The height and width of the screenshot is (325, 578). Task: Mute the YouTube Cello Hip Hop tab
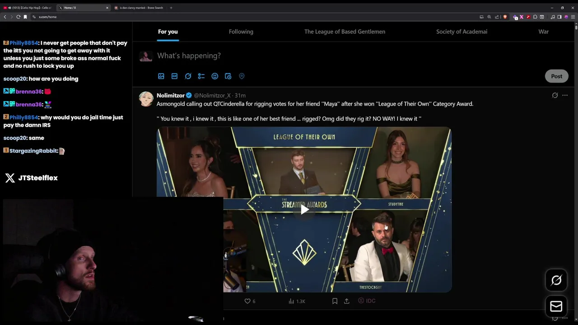click(9, 8)
